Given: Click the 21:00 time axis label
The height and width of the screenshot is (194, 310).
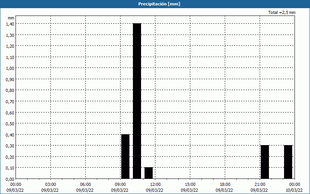Looking at the screenshot, I should (260, 185).
